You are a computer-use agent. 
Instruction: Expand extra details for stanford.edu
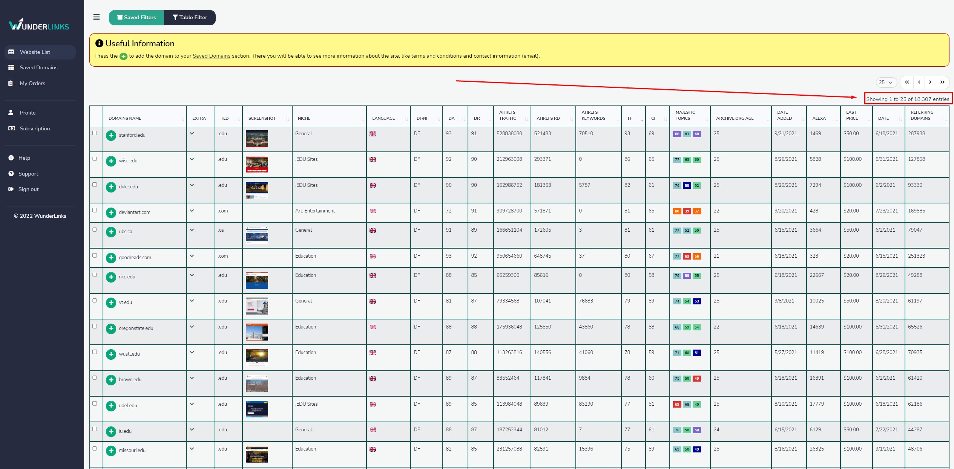pyautogui.click(x=192, y=133)
